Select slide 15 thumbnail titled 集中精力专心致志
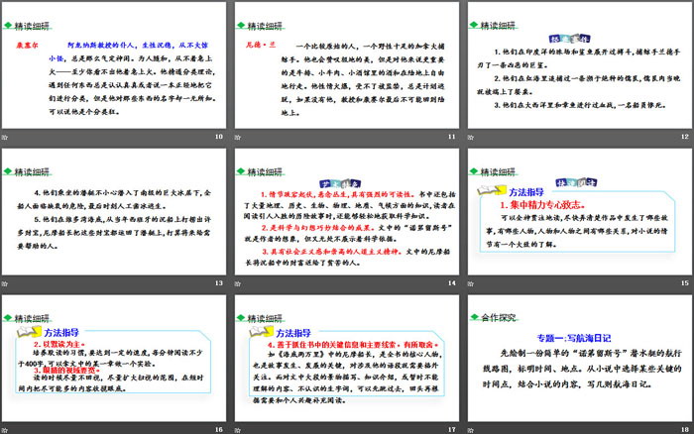The height and width of the screenshot is (434, 694). [580, 211]
